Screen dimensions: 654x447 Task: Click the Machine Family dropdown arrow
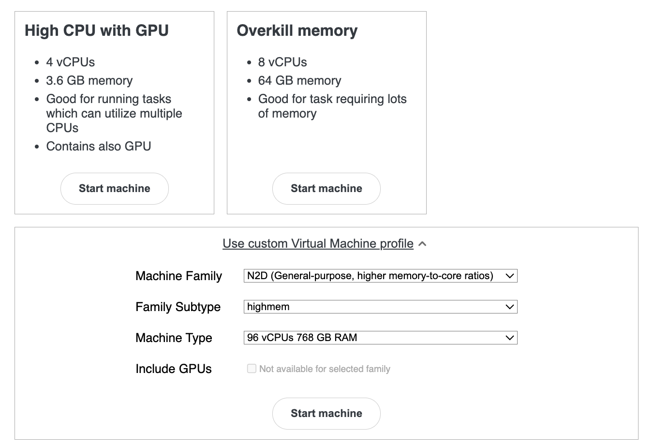click(509, 276)
